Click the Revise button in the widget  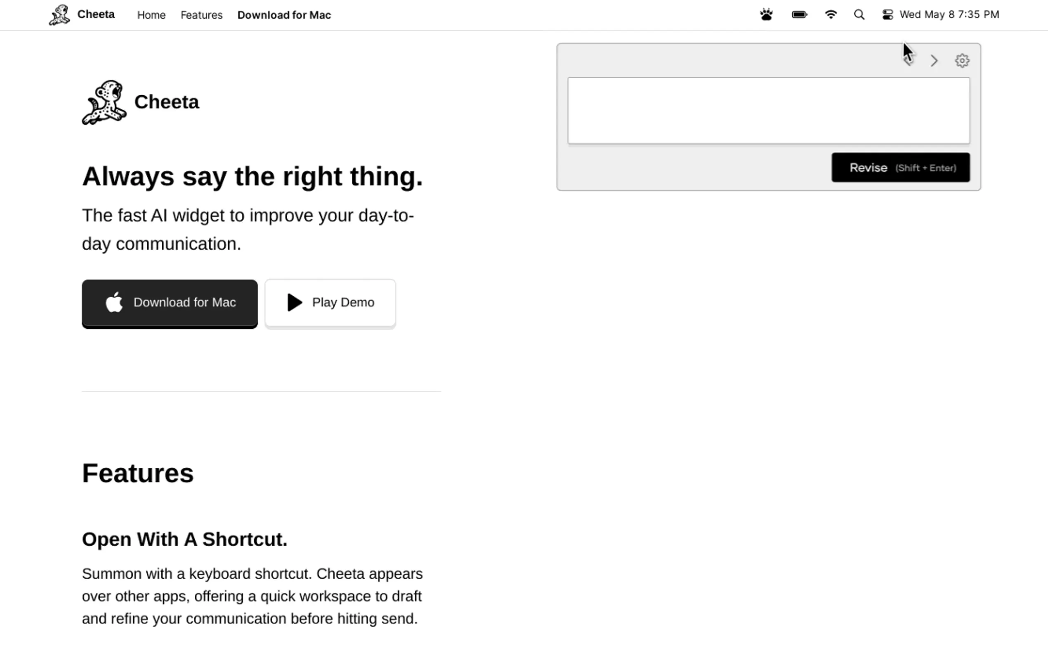(x=900, y=167)
